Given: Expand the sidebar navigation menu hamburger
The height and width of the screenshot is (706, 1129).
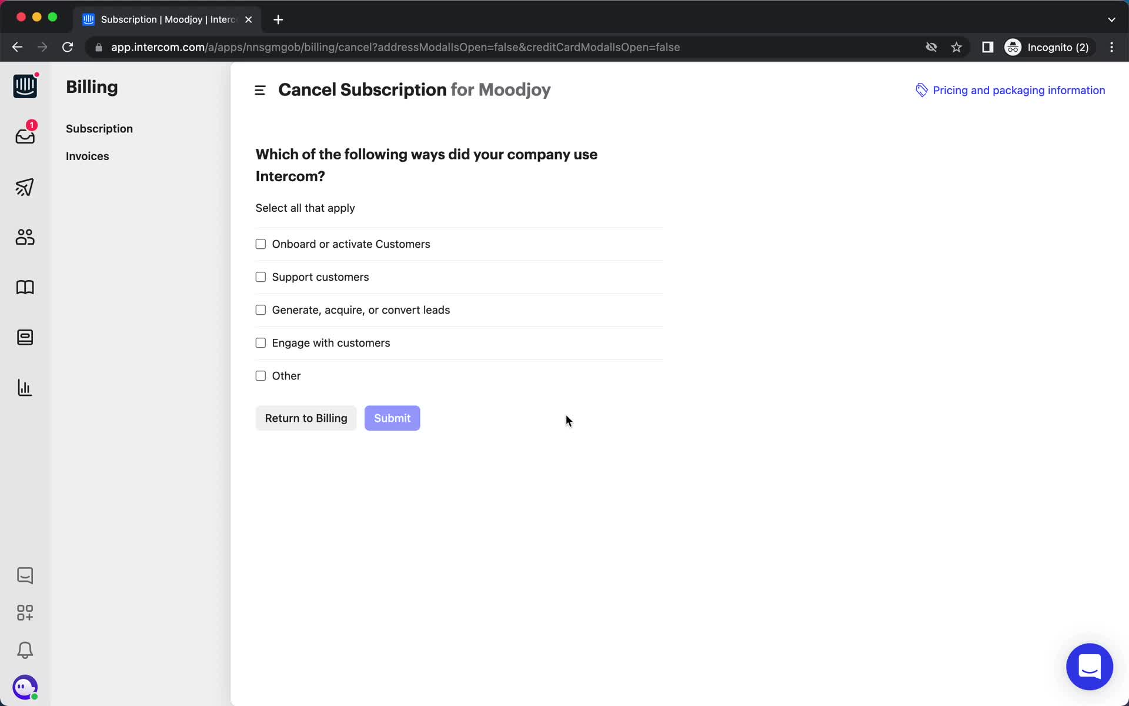Looking at the screenshot, I should coord(260,90).
